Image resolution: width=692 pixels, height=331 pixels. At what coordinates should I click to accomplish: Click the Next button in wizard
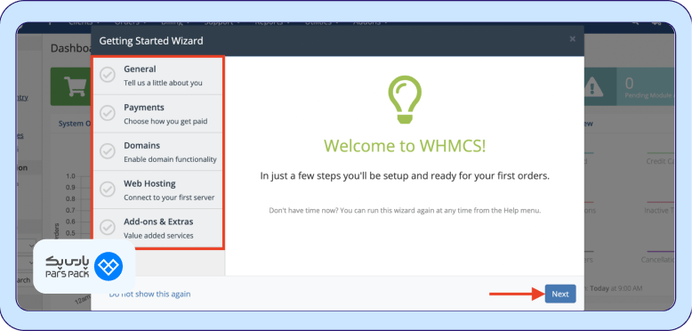(x=560, y=294)
